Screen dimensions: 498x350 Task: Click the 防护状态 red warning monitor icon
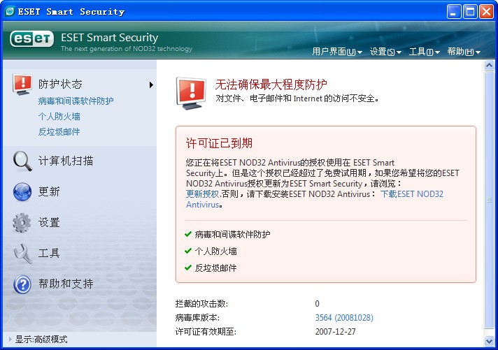pos(22,84)
